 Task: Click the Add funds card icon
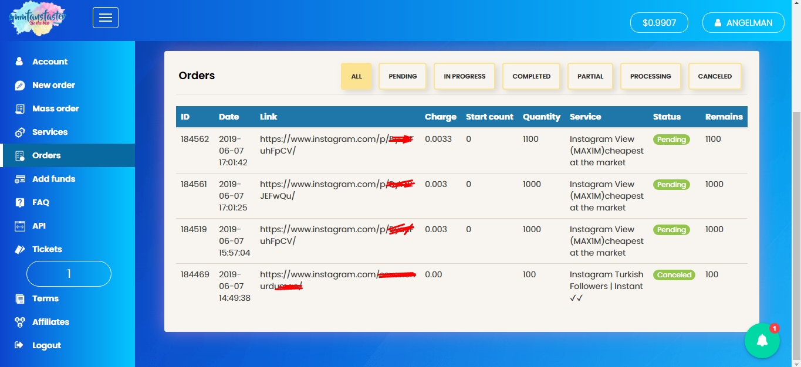coord(20,179)
